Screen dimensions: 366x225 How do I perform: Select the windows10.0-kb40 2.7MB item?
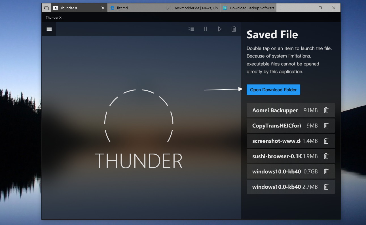(291, 187)
